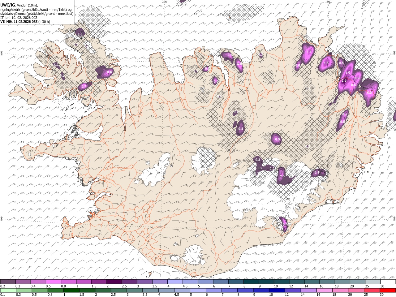This screenshot has height=297, width=396.
Task: Click the bright red swatch ending the lower legend row
Action: [388, 290]
